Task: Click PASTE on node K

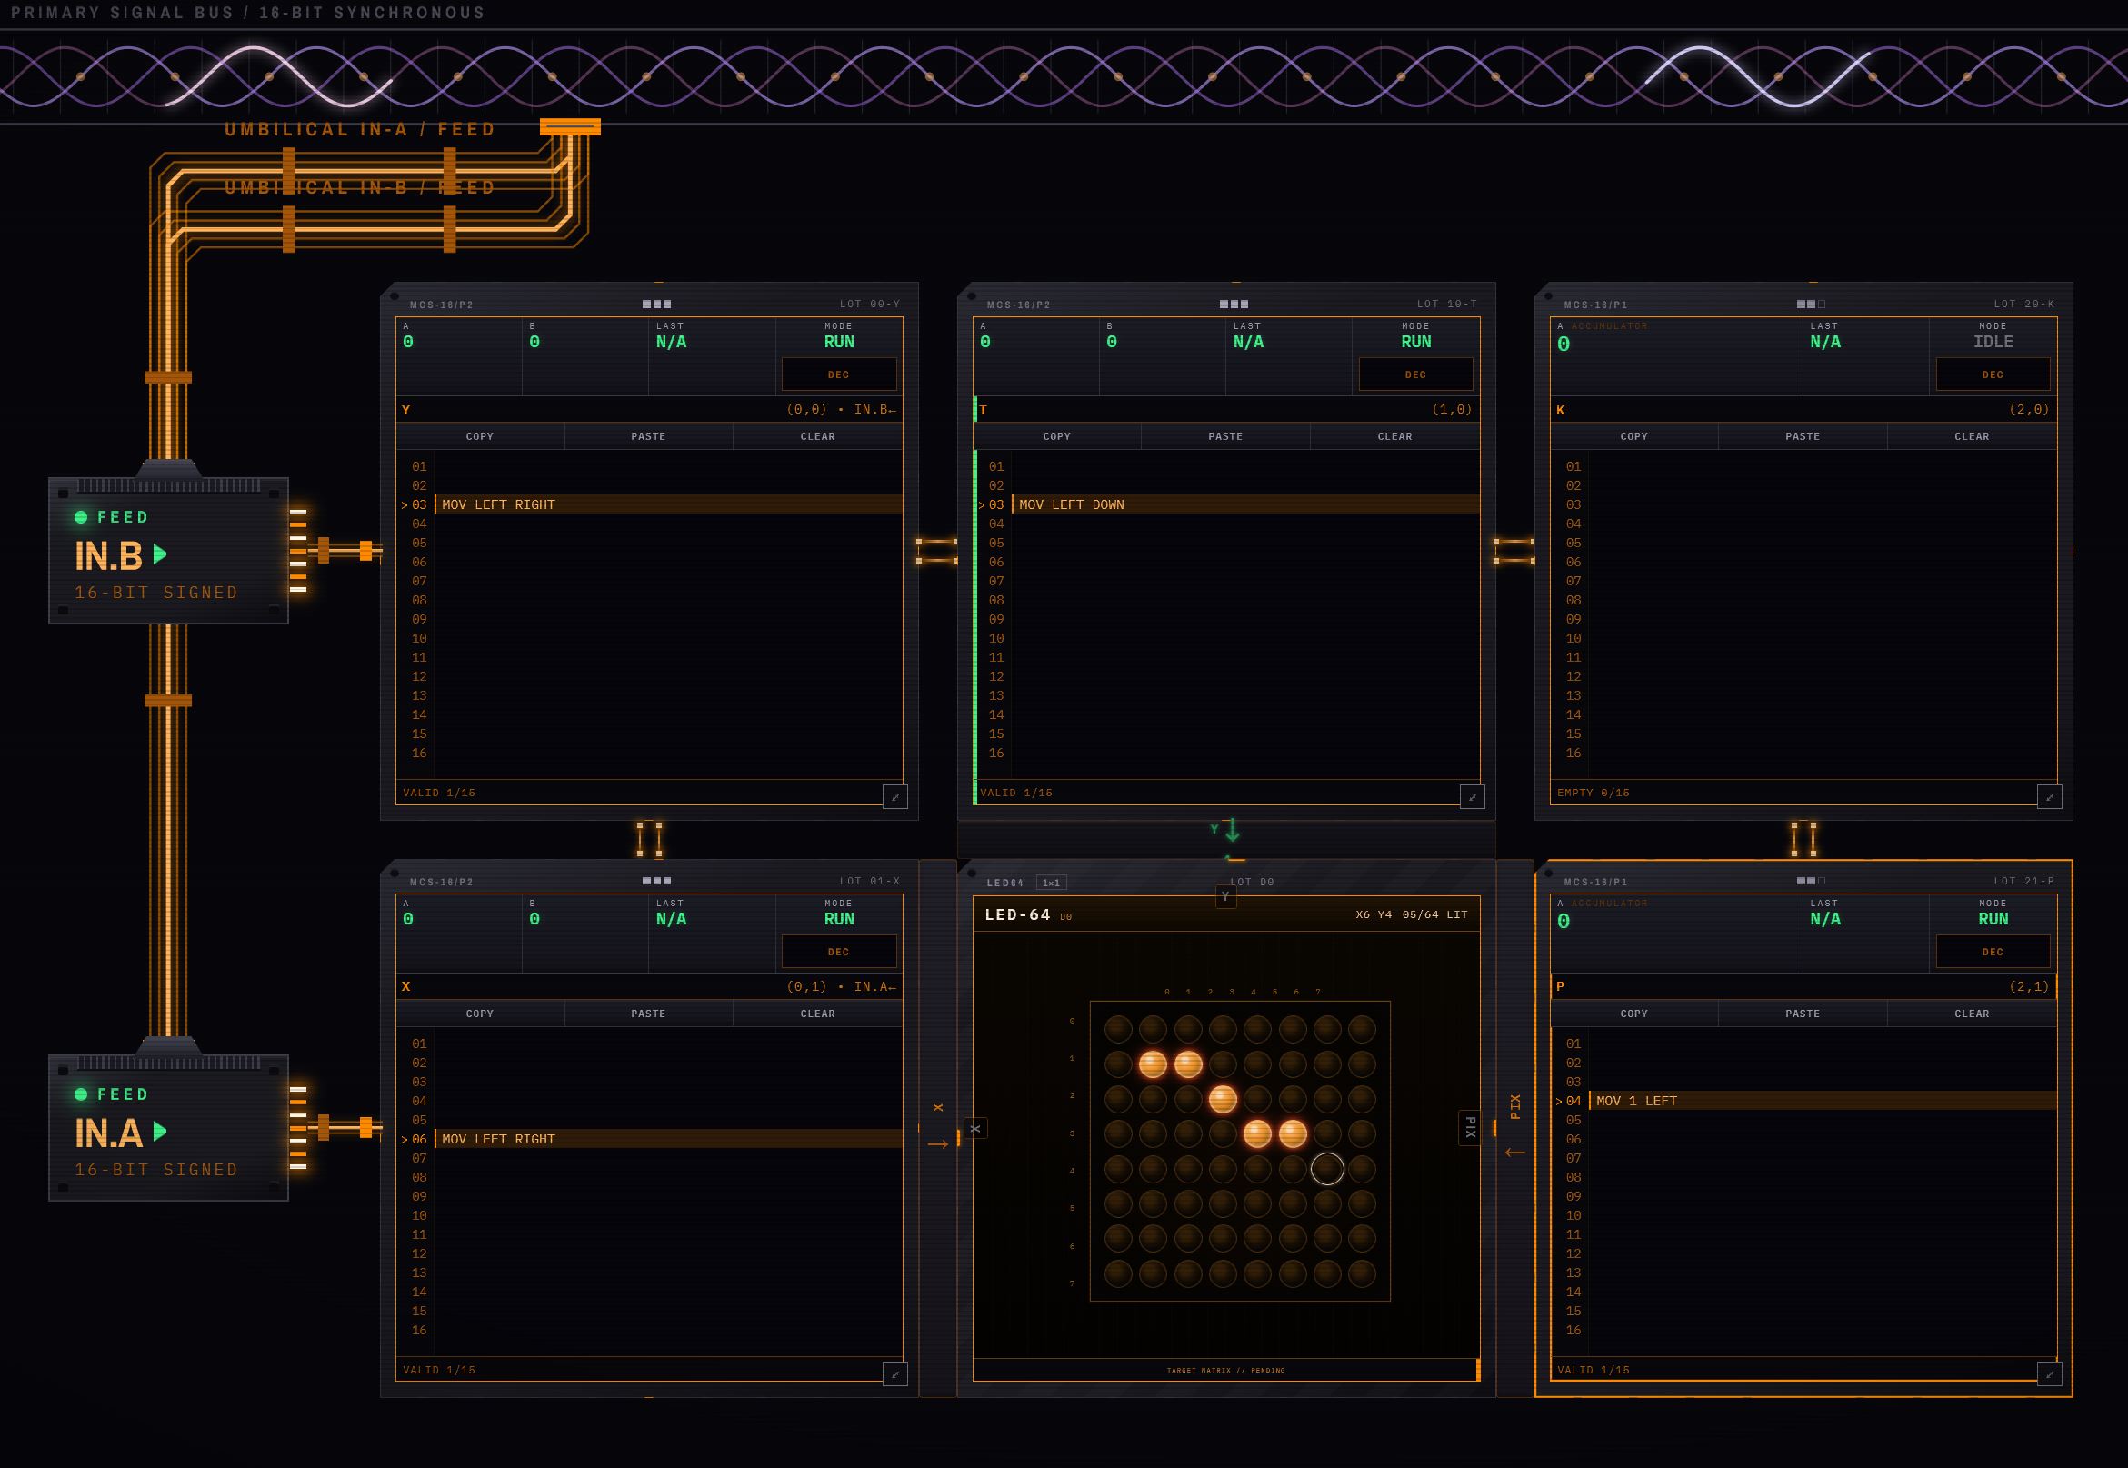Action: pos(1803,436)
